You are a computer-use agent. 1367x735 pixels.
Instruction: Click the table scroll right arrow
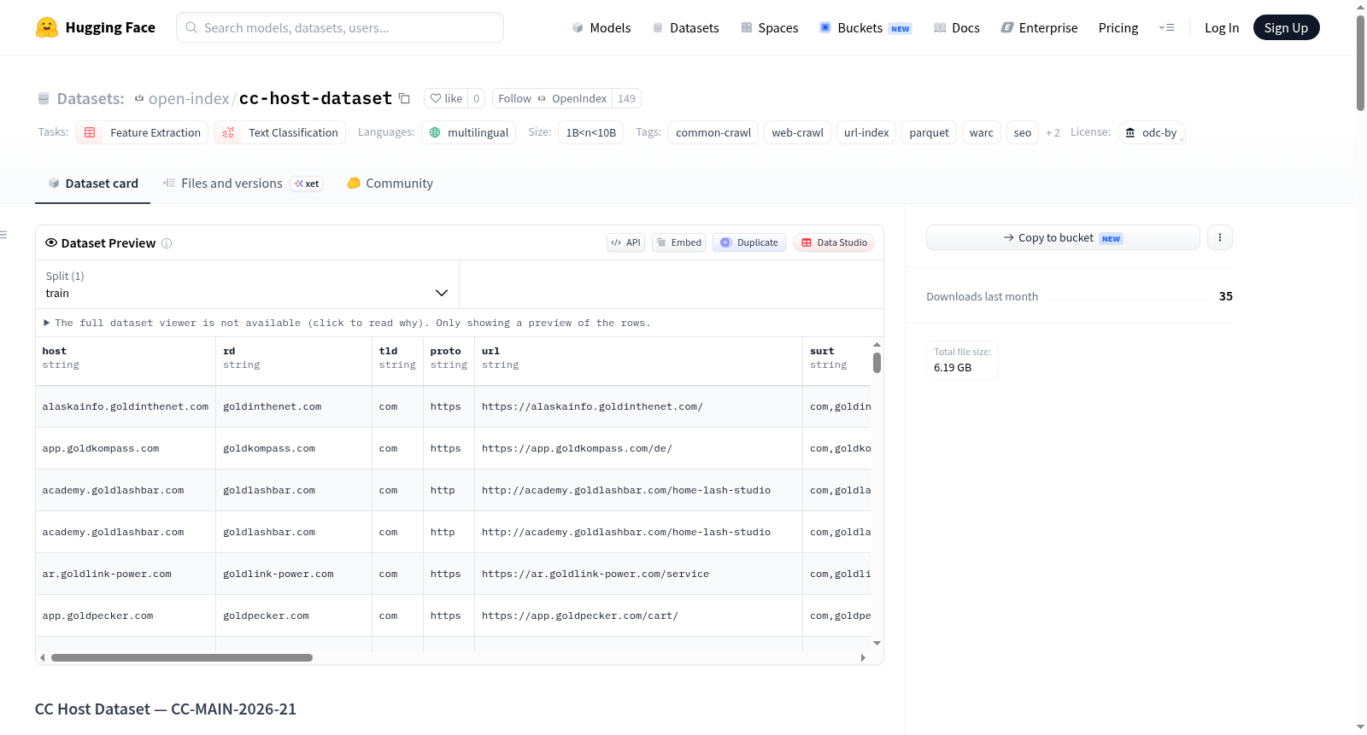[x=863, y=657]
